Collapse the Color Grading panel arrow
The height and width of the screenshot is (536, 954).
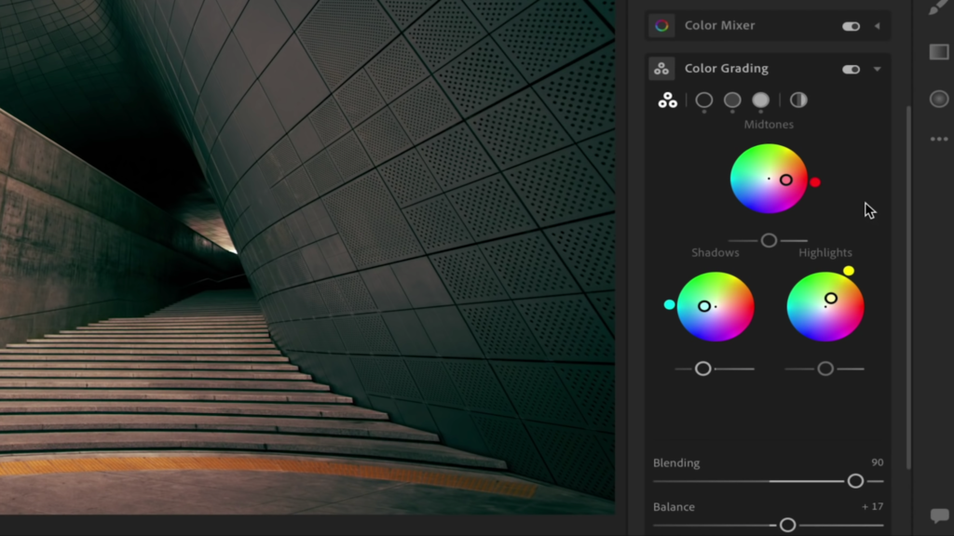coord(877,69)
